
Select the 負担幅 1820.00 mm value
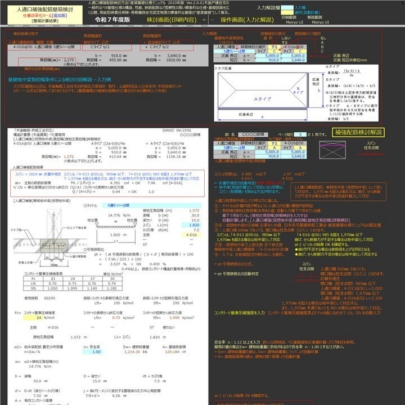(x=176, y=60)
